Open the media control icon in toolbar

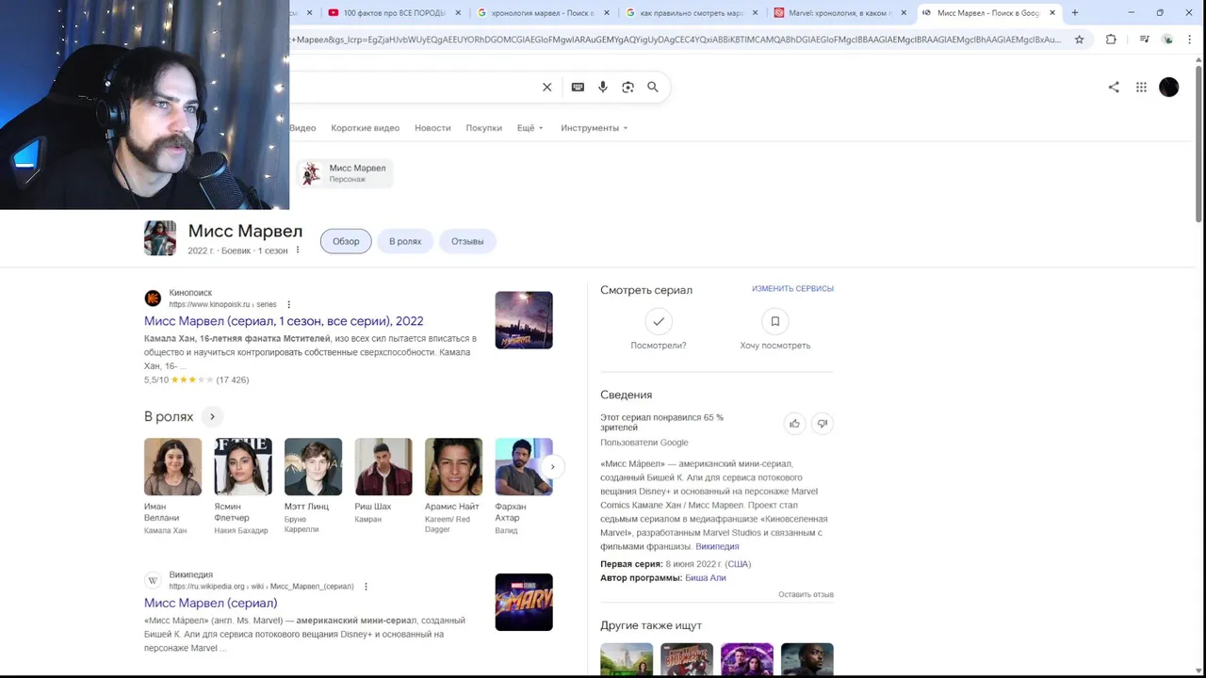coord(1144,40)
